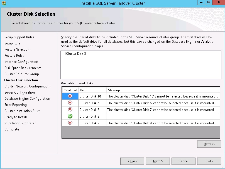Click the red not-qualified icon for Cluster Disk 10
The image size is (225, 169).
click(x=70, y=96)
